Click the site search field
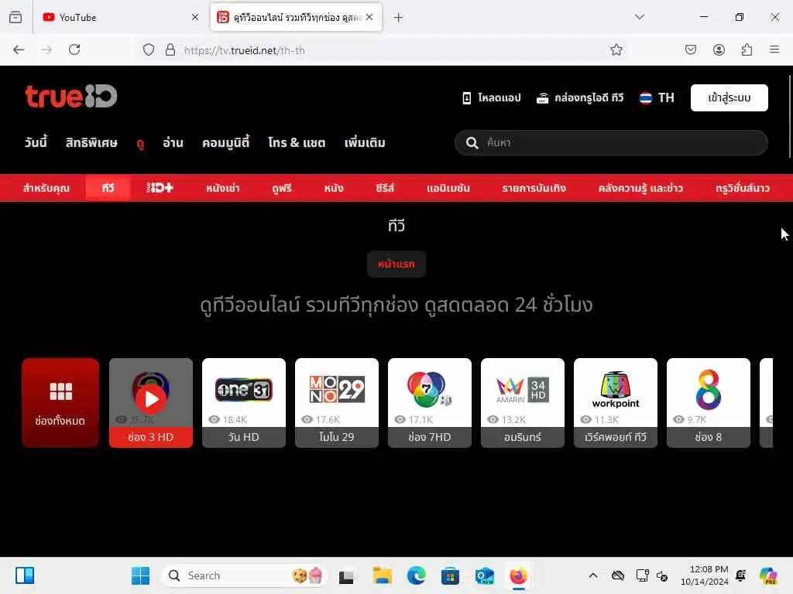 611,142
